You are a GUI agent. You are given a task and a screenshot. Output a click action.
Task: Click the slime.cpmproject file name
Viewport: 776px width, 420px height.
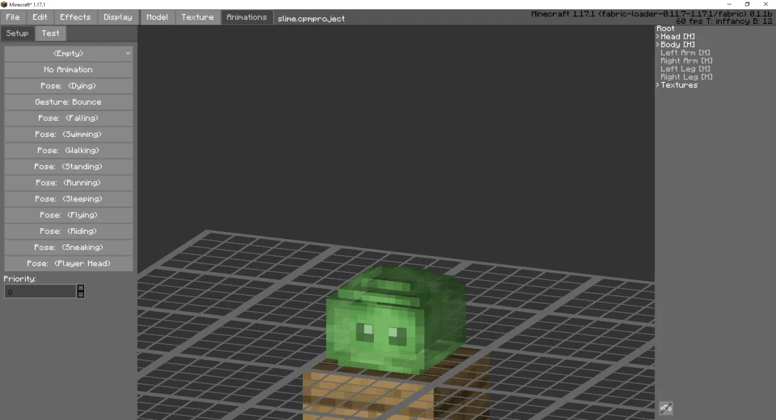[311, 19]
